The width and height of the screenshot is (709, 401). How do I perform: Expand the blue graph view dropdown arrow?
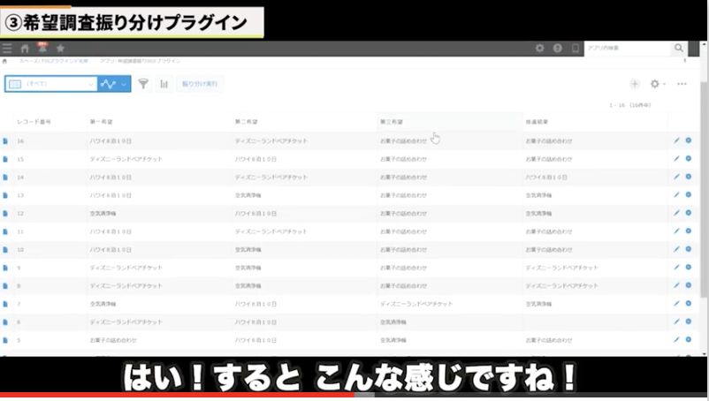[125, 84]
